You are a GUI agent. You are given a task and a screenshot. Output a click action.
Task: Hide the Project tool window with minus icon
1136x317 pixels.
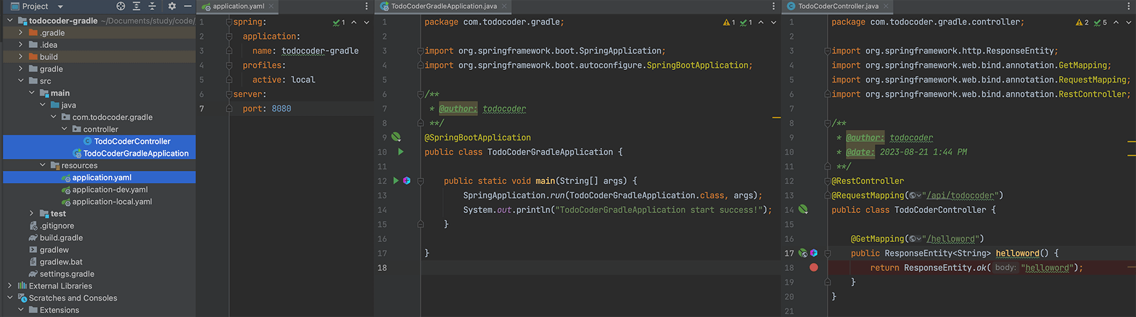(x=187, y=6)
